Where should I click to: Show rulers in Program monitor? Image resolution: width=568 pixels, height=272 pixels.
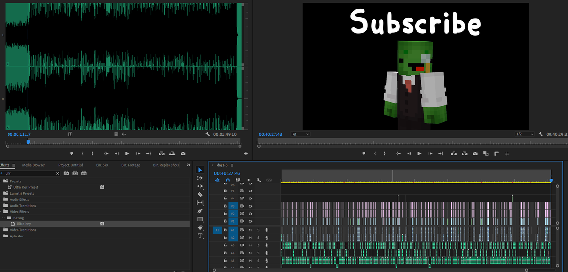pos(496,154)
